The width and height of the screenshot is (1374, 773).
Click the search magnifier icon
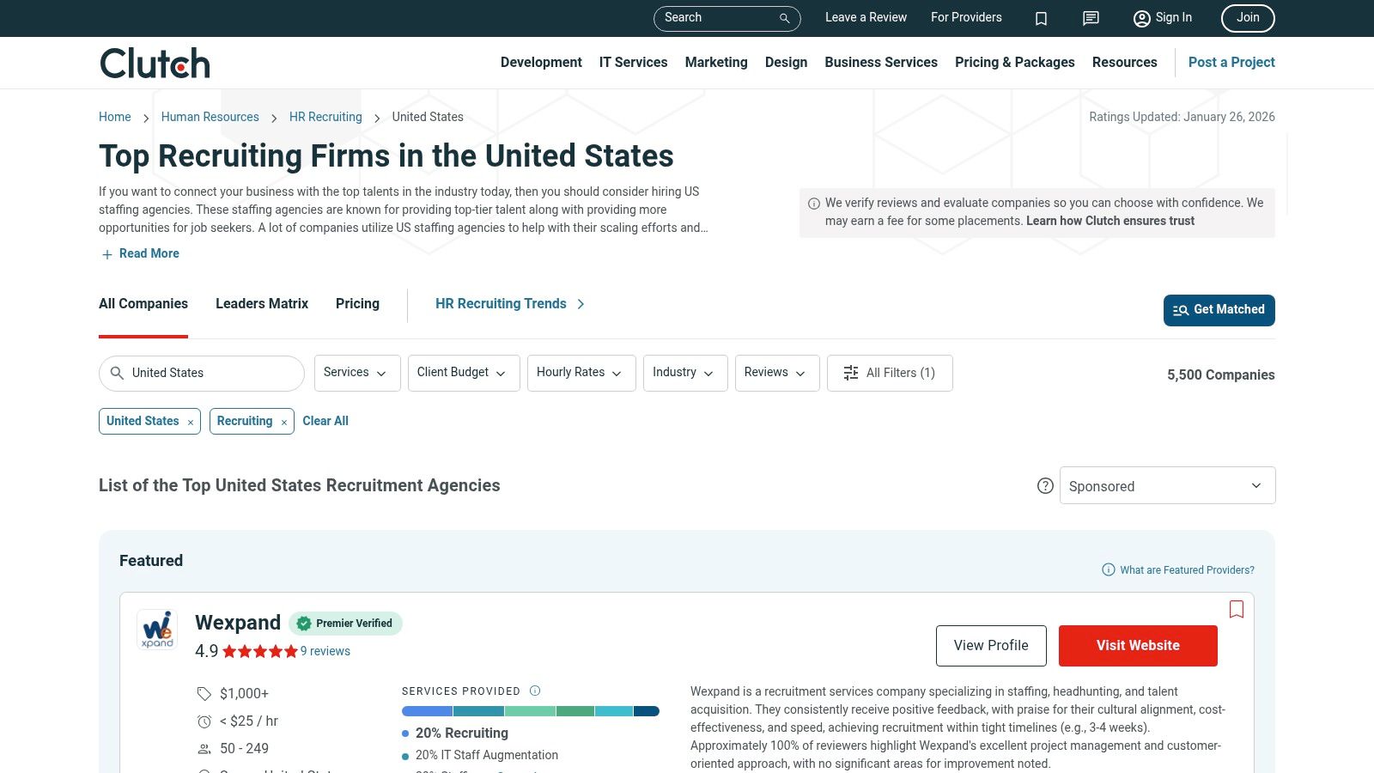(x=782, y=18)
